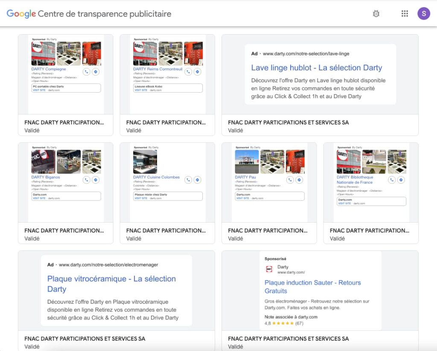Click kitchen photo in DARTY Cuisine Colombes ad

(x=145, y=162)
